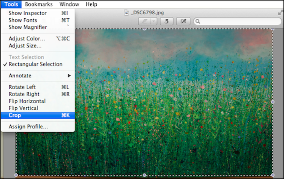Click the selection's bottom-left handle
284x179 pixels.
16,175
